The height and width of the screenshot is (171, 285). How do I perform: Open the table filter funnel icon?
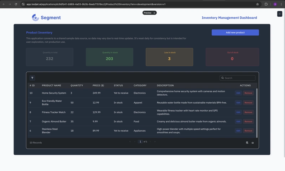coord(32,78)
